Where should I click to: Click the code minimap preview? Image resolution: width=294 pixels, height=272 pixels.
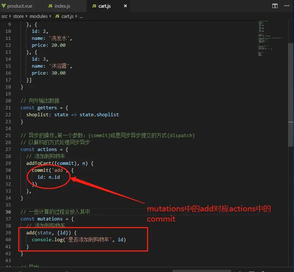point(270,38)
